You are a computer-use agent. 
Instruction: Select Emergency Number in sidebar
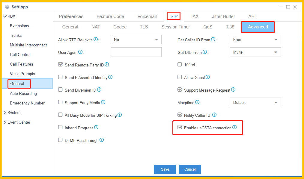pyautogui.click(x=27, y=103)
